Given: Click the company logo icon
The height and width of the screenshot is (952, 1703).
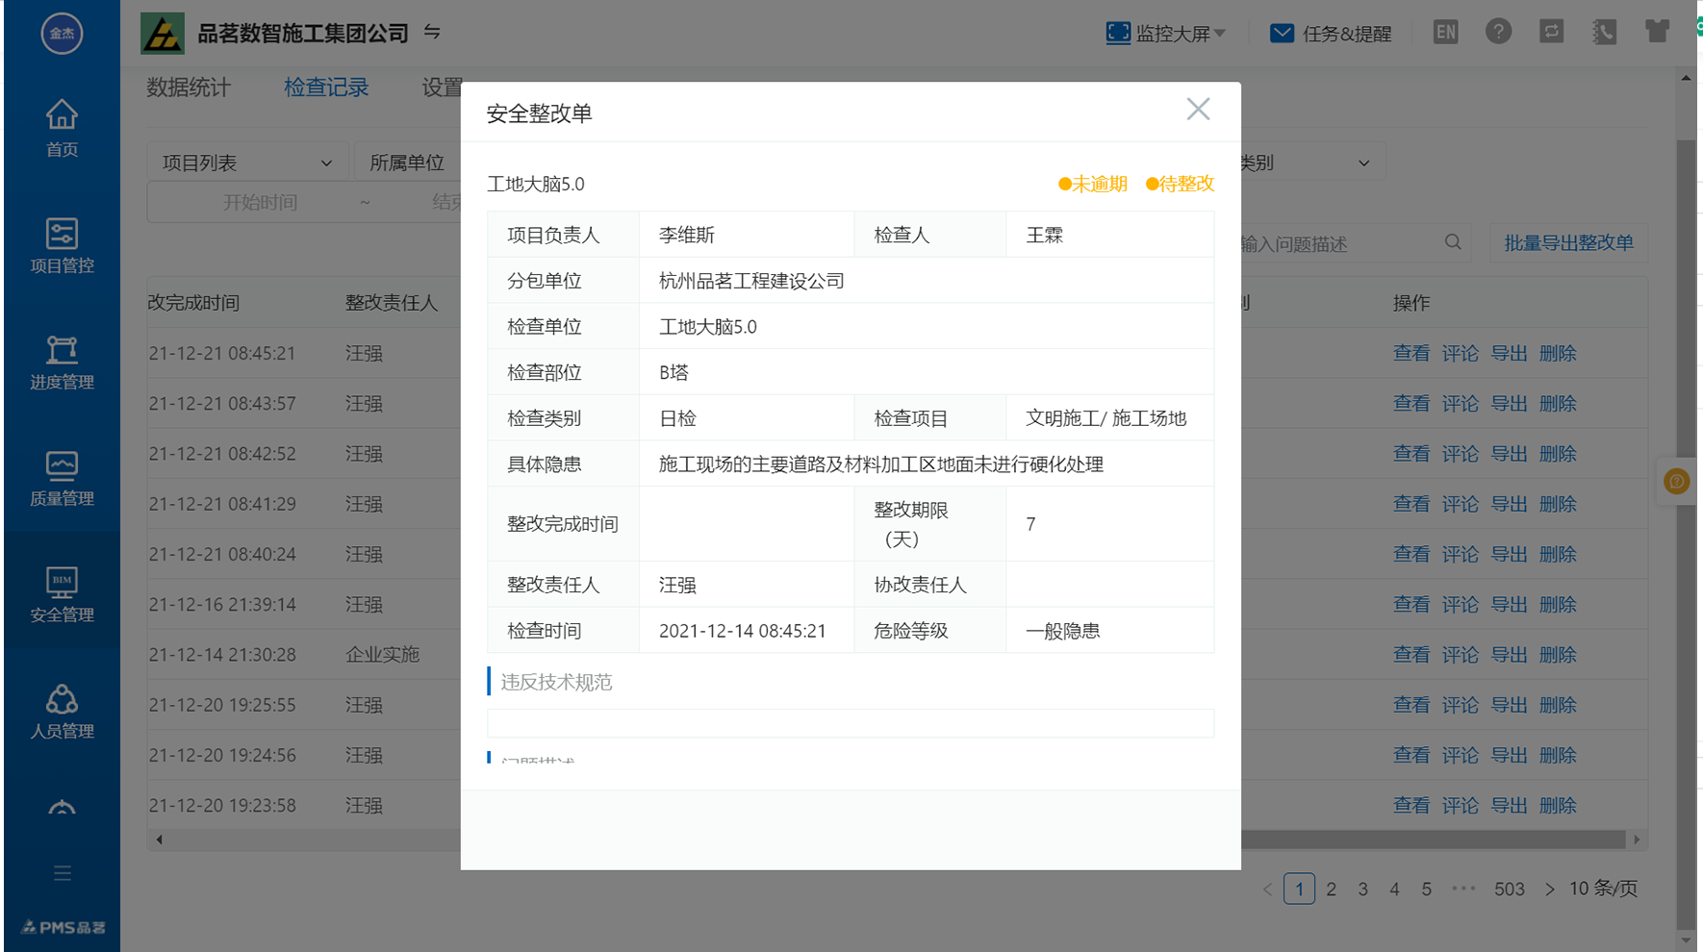Looking at the screenshot, I should coord(163,34).
